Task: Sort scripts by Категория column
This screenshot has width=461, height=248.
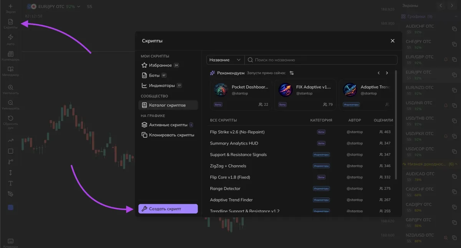Action: pyautogui.click(x=321, y=120)
